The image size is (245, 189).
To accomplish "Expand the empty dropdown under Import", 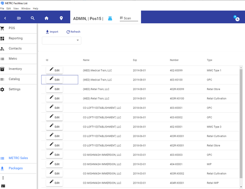I will tap(62, 40).
